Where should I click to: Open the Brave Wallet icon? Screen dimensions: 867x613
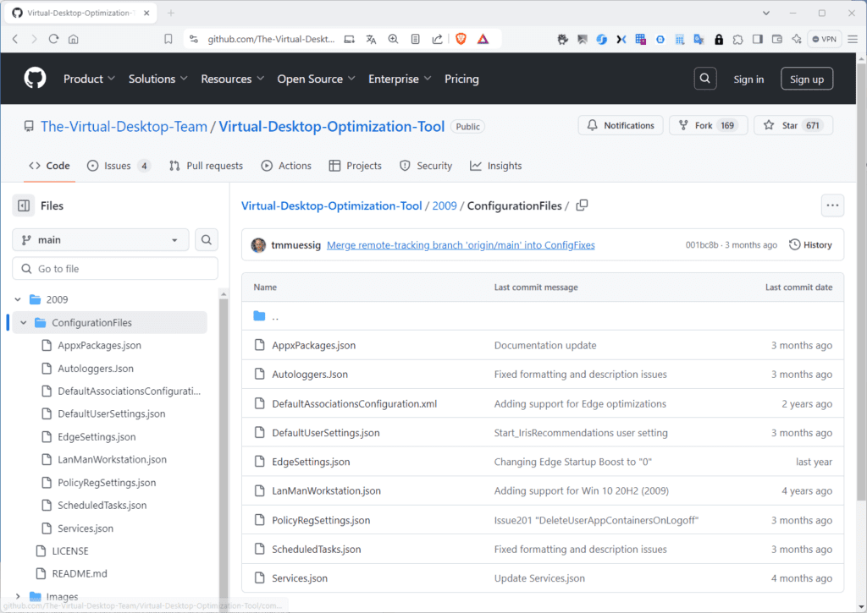777,39
